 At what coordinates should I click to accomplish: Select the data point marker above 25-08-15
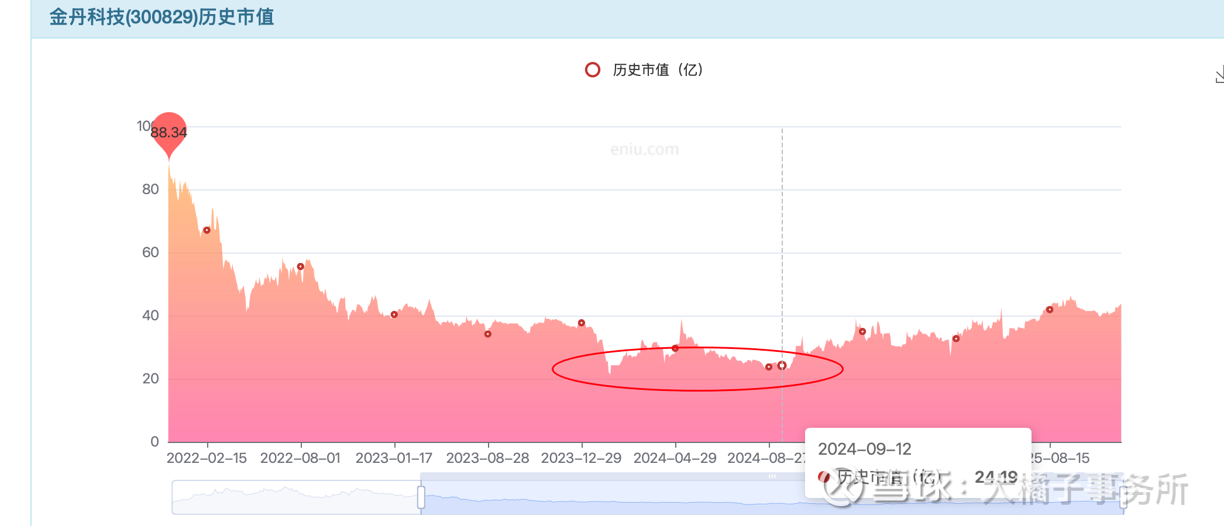tap(1050, 310)
